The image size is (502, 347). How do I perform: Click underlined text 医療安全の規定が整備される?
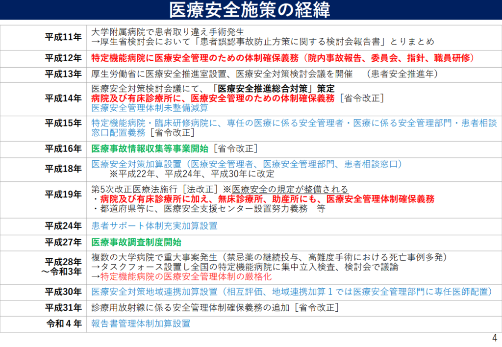(x=290, y=190)
